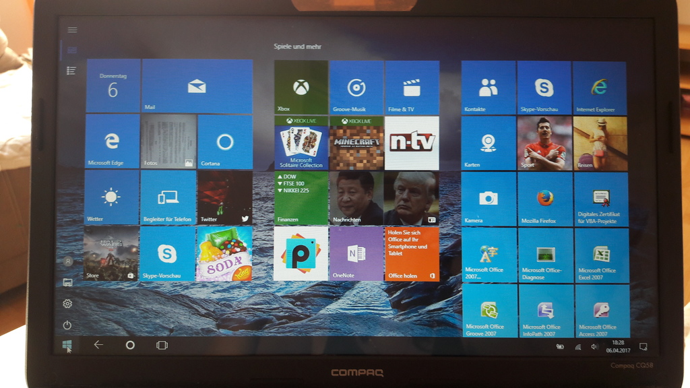Switch to pinned tiles view
The image size is (690, 388).
point(72,50)
